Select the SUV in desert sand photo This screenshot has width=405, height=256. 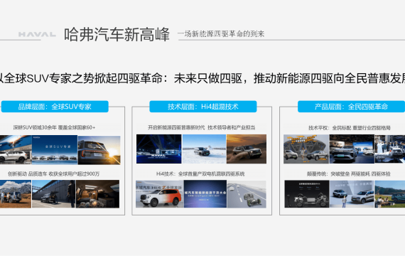coord(247,149)
